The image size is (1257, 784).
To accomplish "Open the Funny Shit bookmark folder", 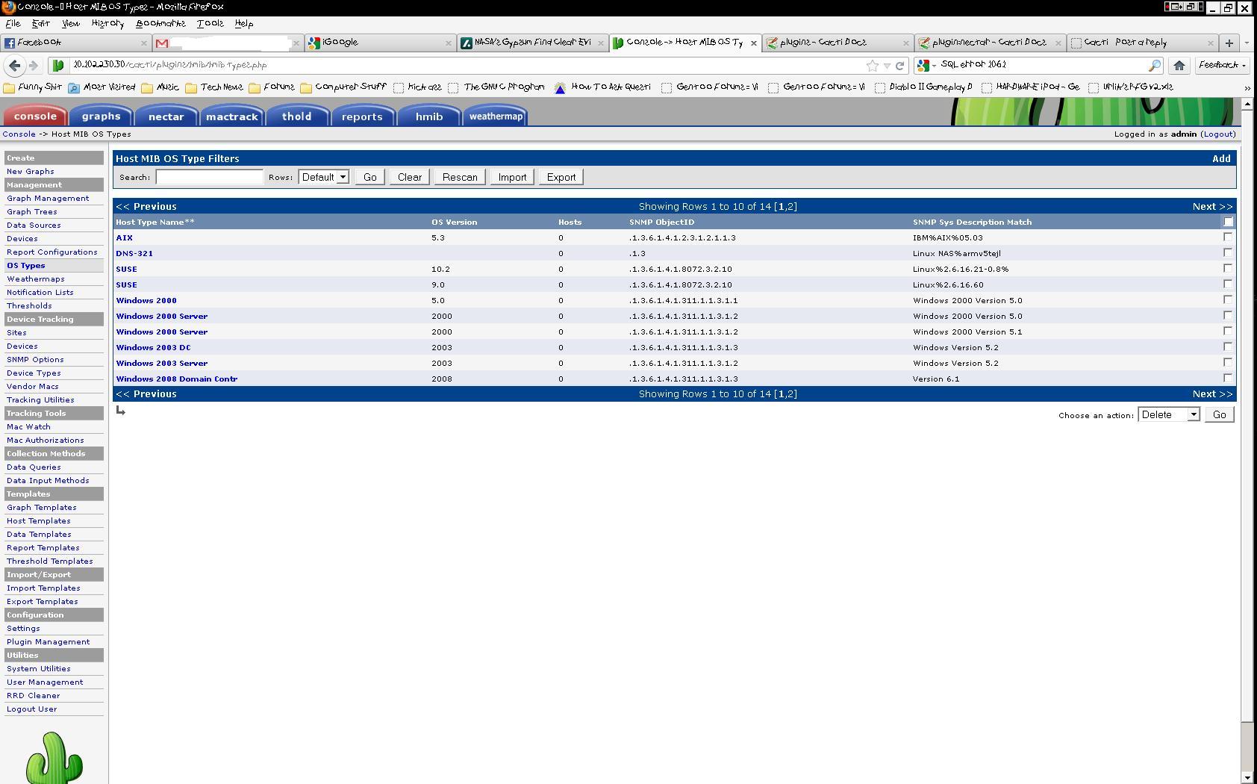I will pos(33,87).
